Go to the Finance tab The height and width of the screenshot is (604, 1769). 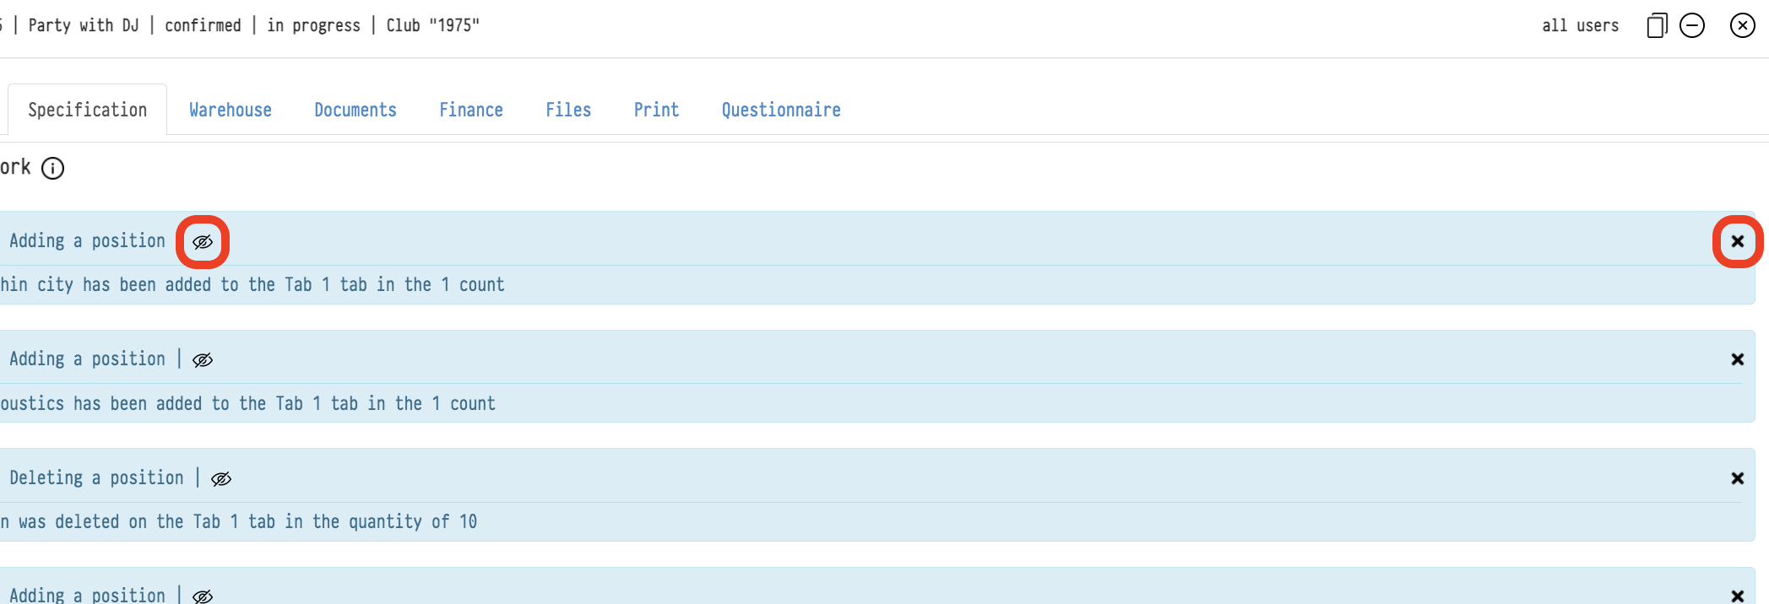click(x=471, y=110)
